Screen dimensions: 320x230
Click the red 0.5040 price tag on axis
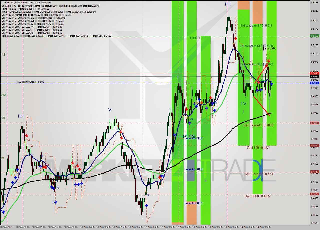coord(314,73)
